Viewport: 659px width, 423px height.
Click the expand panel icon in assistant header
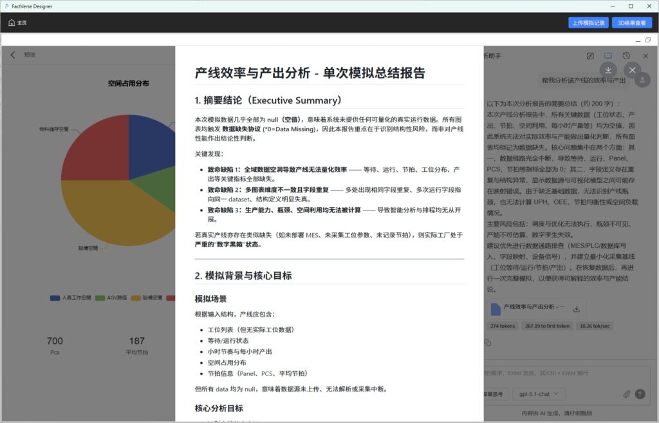(590, 56)
